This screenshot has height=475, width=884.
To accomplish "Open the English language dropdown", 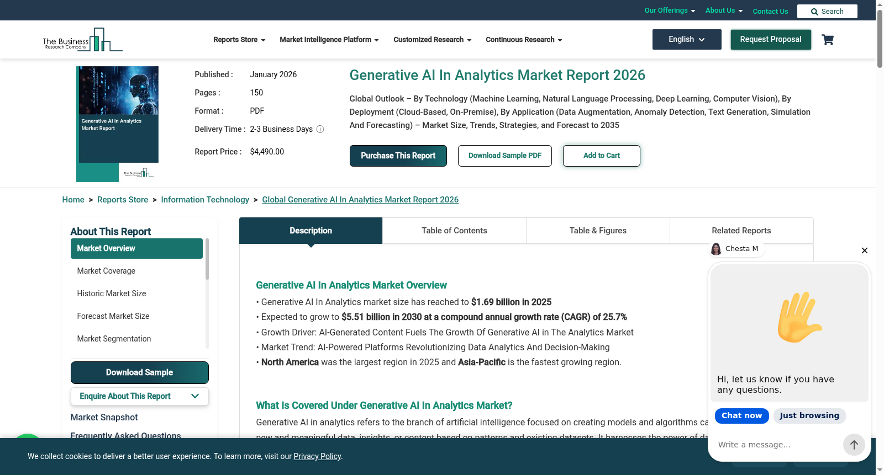I will pyautogui.click(x=687, y=40).
